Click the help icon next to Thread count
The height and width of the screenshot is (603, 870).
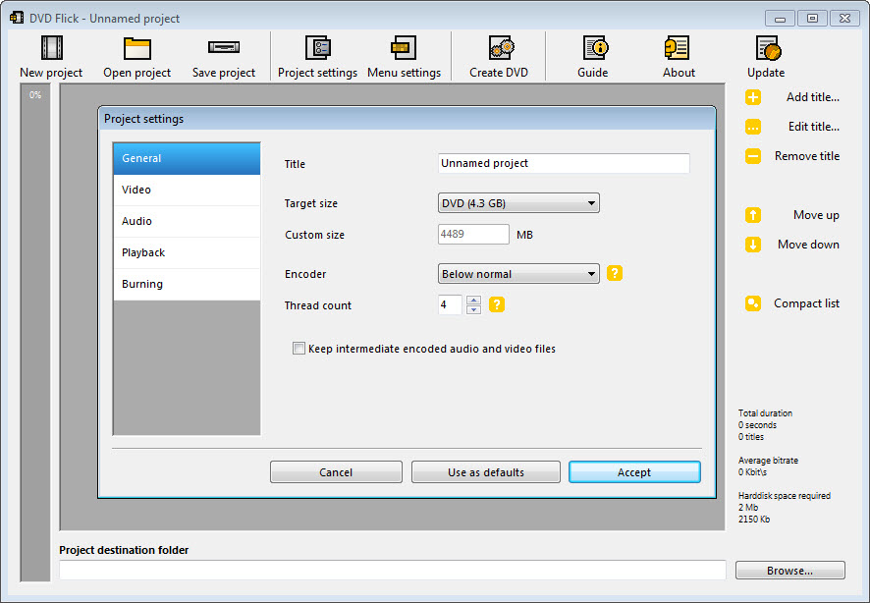tap(497, 304)
